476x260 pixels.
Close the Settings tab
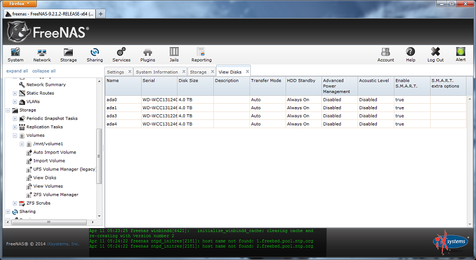129,71
